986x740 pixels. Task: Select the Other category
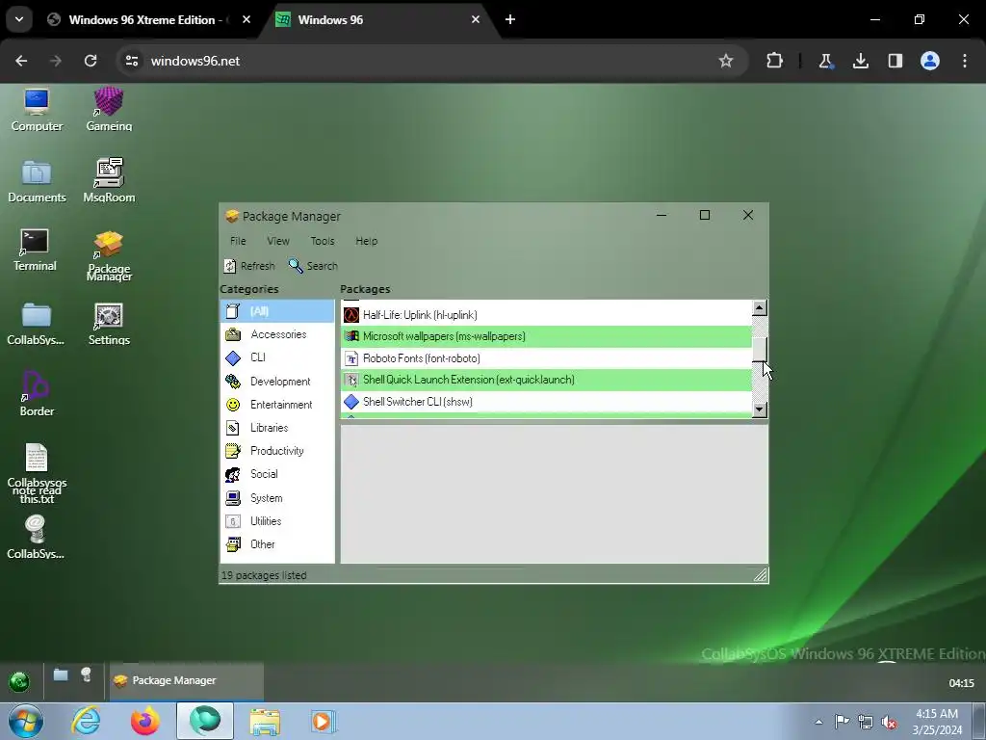tap(277, 544)
